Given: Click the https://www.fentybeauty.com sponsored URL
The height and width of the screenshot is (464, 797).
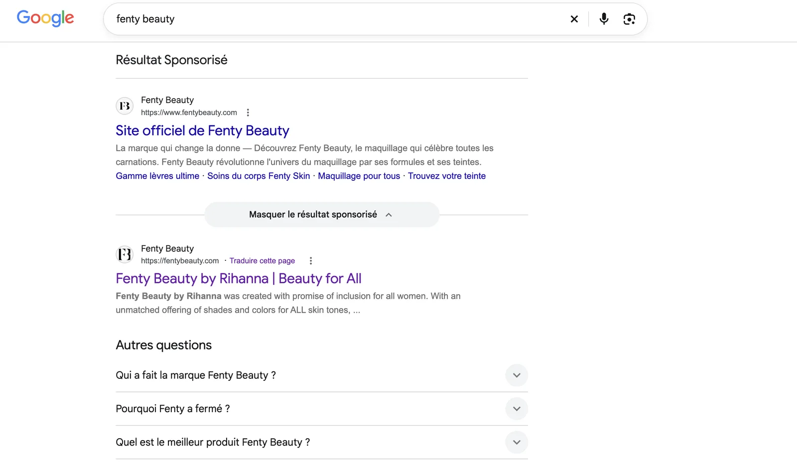Looking at the screenshot, I should click(x=189, y=113).
